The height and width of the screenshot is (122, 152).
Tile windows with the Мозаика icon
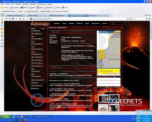(x=45, y=7)
